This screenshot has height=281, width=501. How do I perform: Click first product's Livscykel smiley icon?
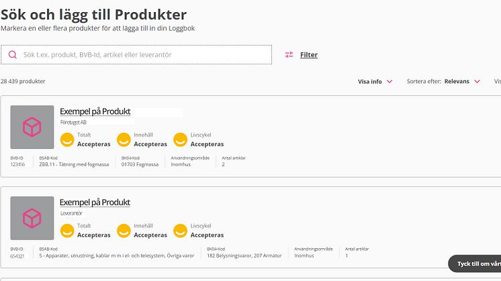tap(180, 139)
